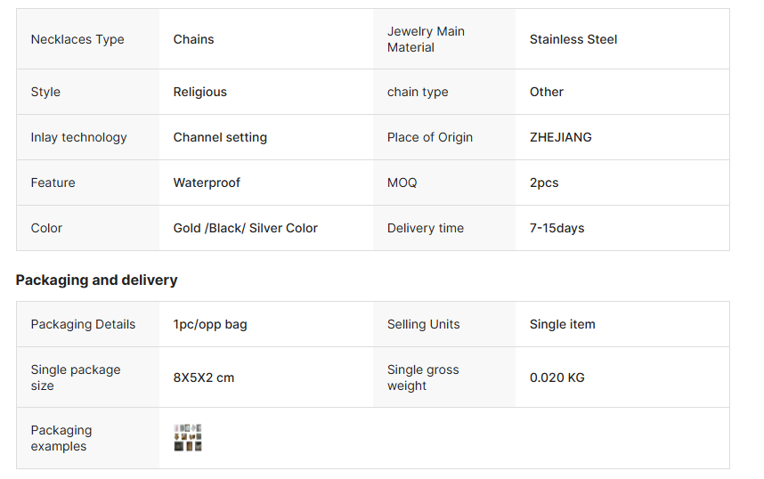Click the Religious style value
The width and height of the screenshot is (764, 479).
coord(199,92)
